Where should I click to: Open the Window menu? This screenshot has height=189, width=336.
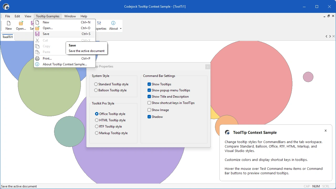click(70, 16)
